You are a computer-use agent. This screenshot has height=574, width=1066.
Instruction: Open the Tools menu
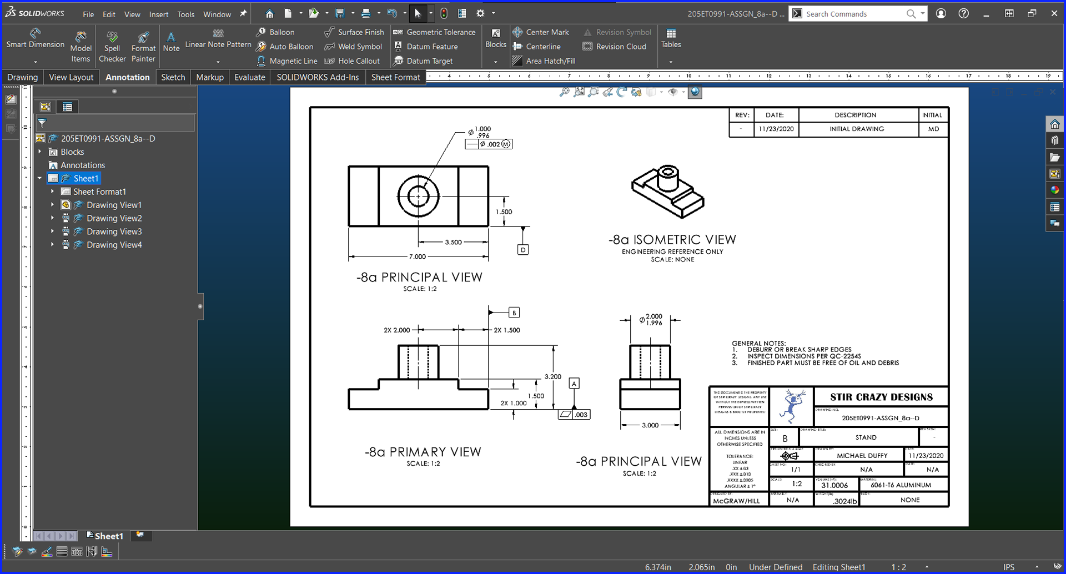185,14
